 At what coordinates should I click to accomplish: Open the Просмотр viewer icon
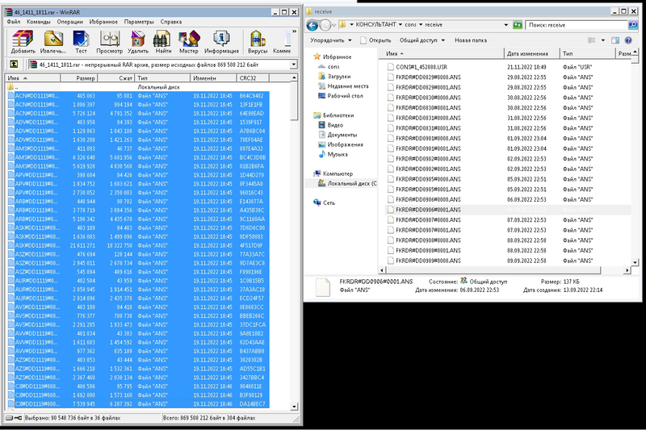109,42
